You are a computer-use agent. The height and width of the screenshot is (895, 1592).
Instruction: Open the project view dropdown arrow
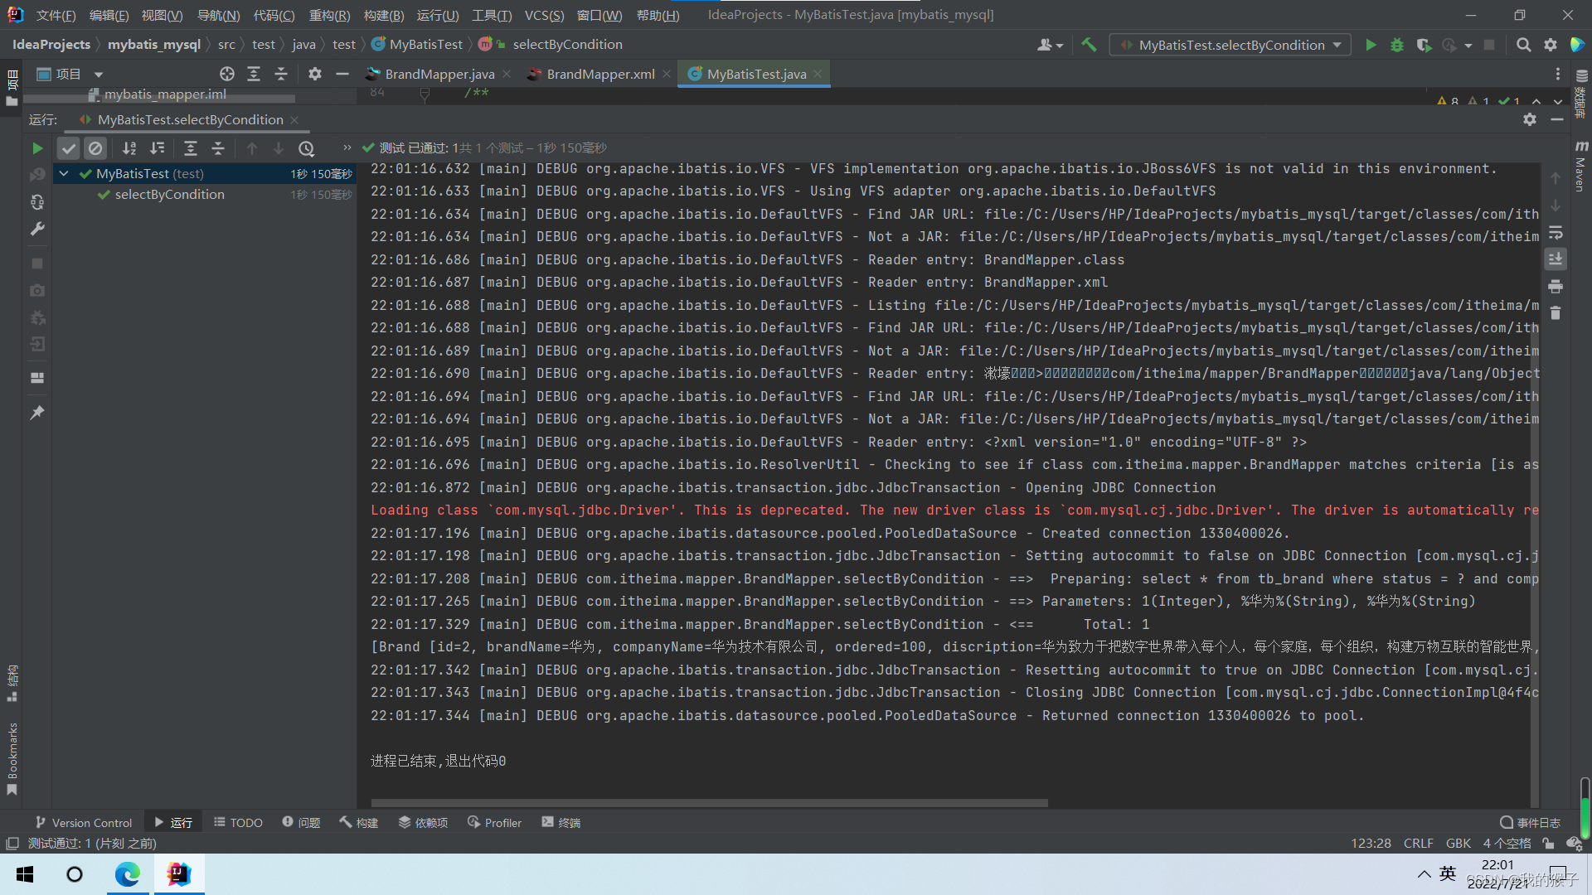(x=99, y=75)
